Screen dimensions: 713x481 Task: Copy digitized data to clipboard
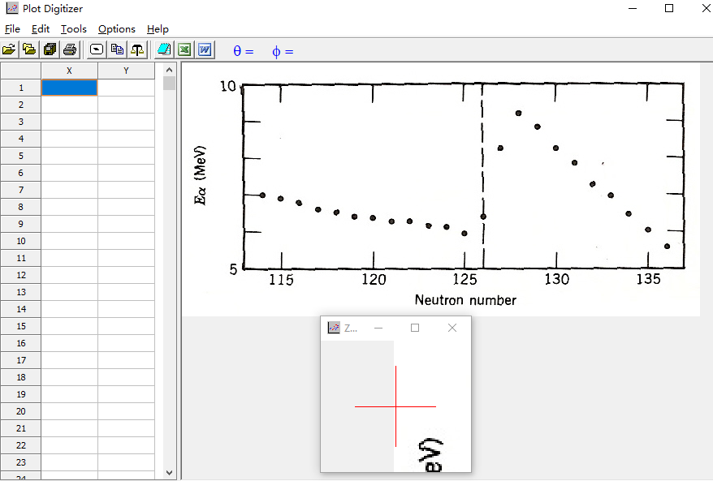pos(116,49)
